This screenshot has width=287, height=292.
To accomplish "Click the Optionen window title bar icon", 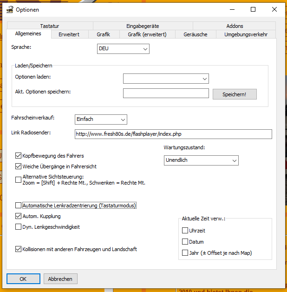I will tap(9, 10).
